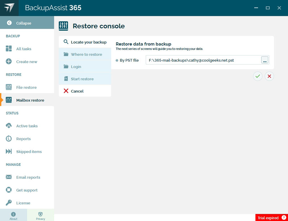This screenshot has height=221, width=288.
Task: Open the Privacy tab at bottom
Action: [41, 215]
